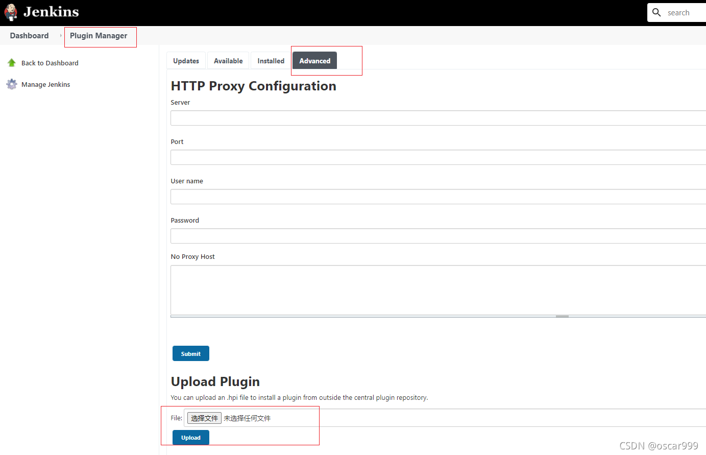Viewport: 706px width, 455px height.
Task: Click the No Proxy Host text area
Action: (x=438, y=290)
